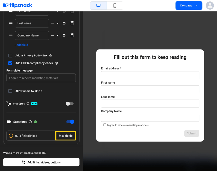Open settings gear for Last name field
217x171 pixels.
click(x=64, y=23)
